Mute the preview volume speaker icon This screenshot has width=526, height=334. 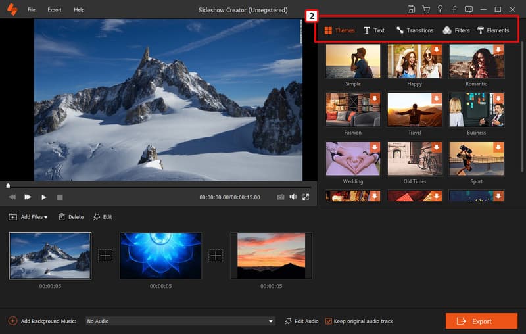point(293,197)
